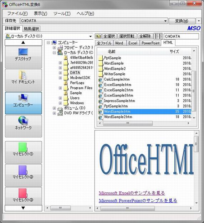Click the computer root icon in tree
This screenshot has width=204, height=223.
[x=54, y=43]
